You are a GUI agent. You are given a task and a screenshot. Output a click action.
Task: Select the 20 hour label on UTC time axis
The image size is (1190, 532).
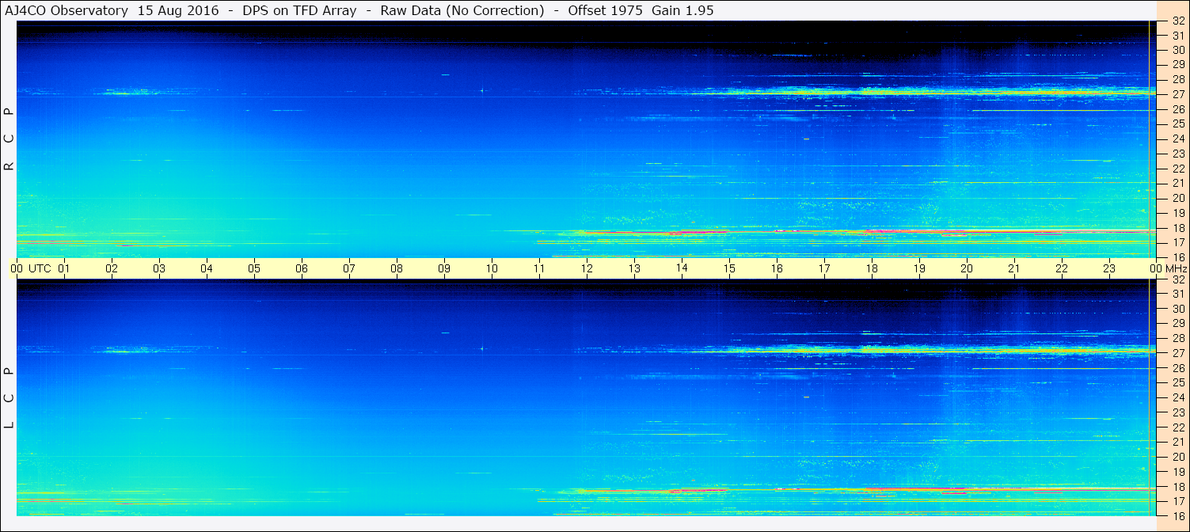pos(967,268)
